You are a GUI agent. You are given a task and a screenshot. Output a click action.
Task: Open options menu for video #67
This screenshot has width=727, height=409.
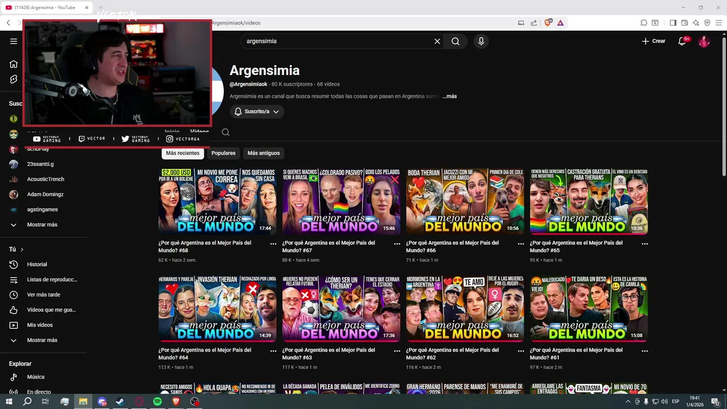397,244
